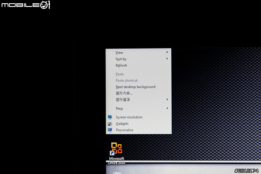Expand the arrow beside Sort by
261x174 pixels.
[167, 59]
